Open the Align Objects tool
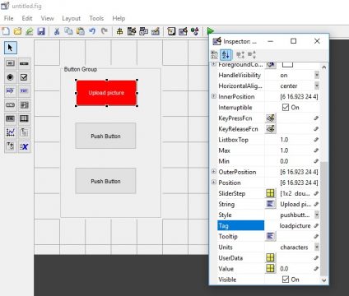Viewport: 349px width, 296px height. (119, 31)
